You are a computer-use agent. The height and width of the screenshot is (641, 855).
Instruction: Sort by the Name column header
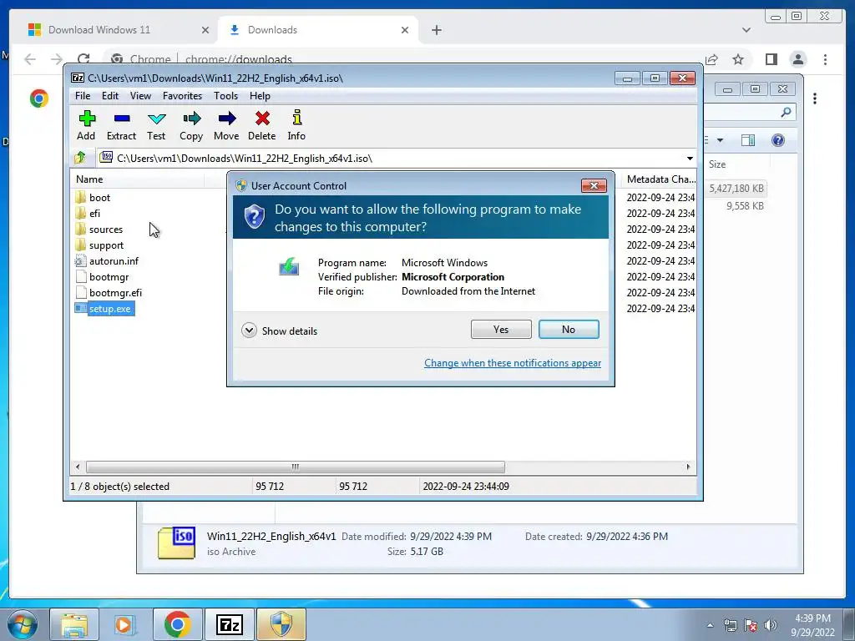click(138, 179)
